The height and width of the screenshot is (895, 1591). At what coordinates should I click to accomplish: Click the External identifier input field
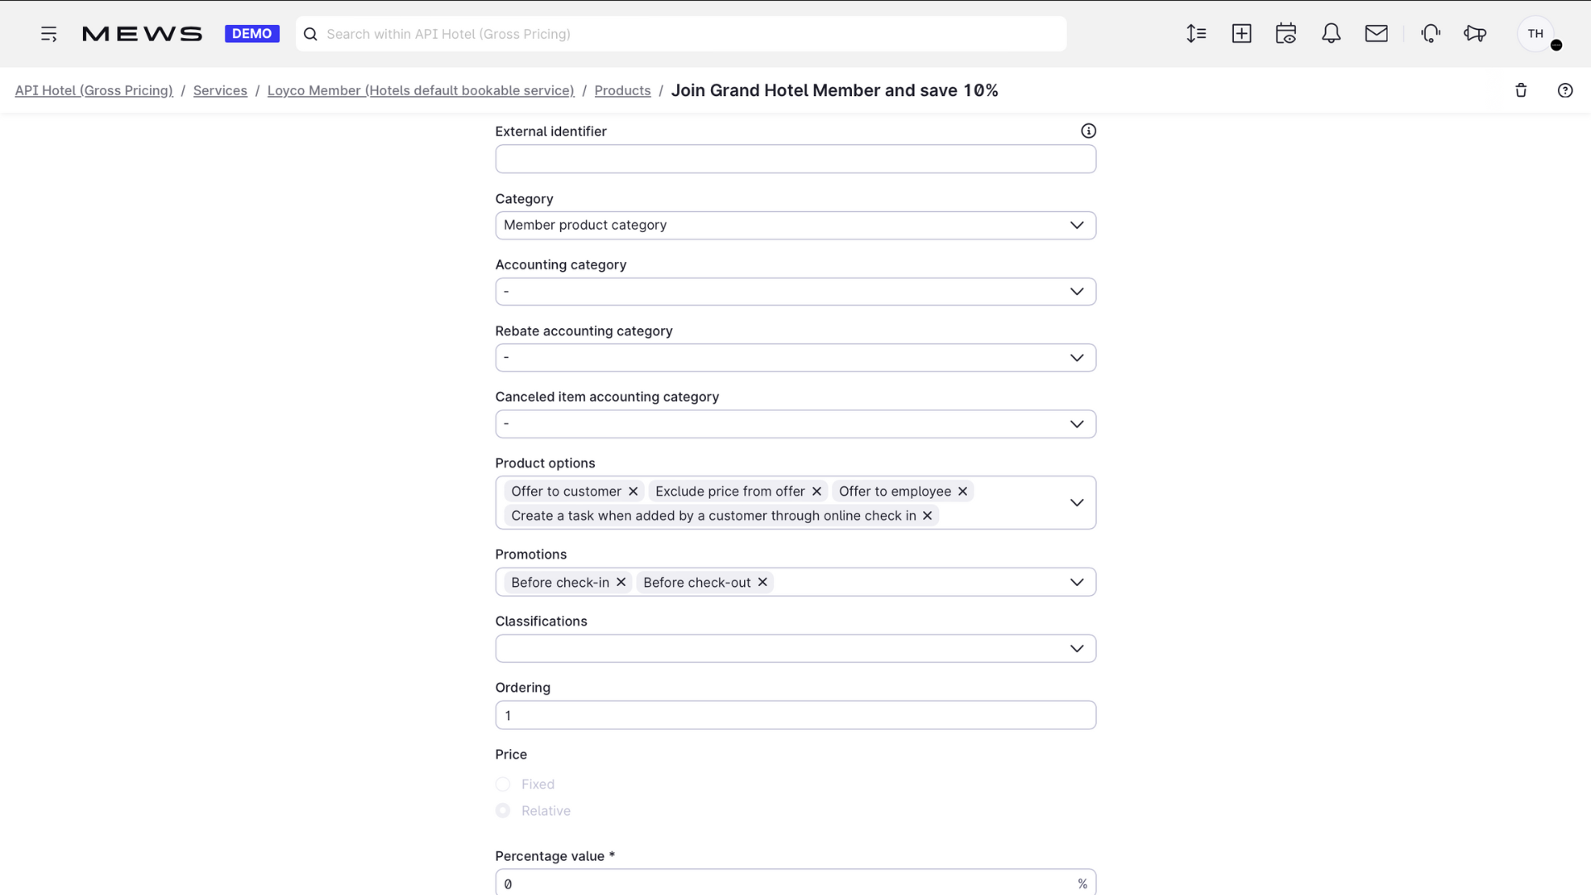point(795,159)
